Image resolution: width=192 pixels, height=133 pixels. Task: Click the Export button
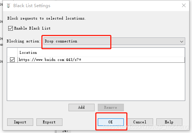tap(49, 122)
